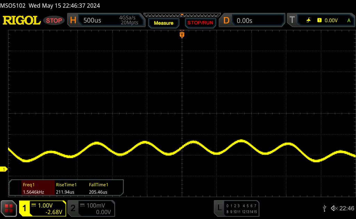Screen dimensions: 356x219
Task: Toggle the channel 2 label
Action: tap(73, 208)
